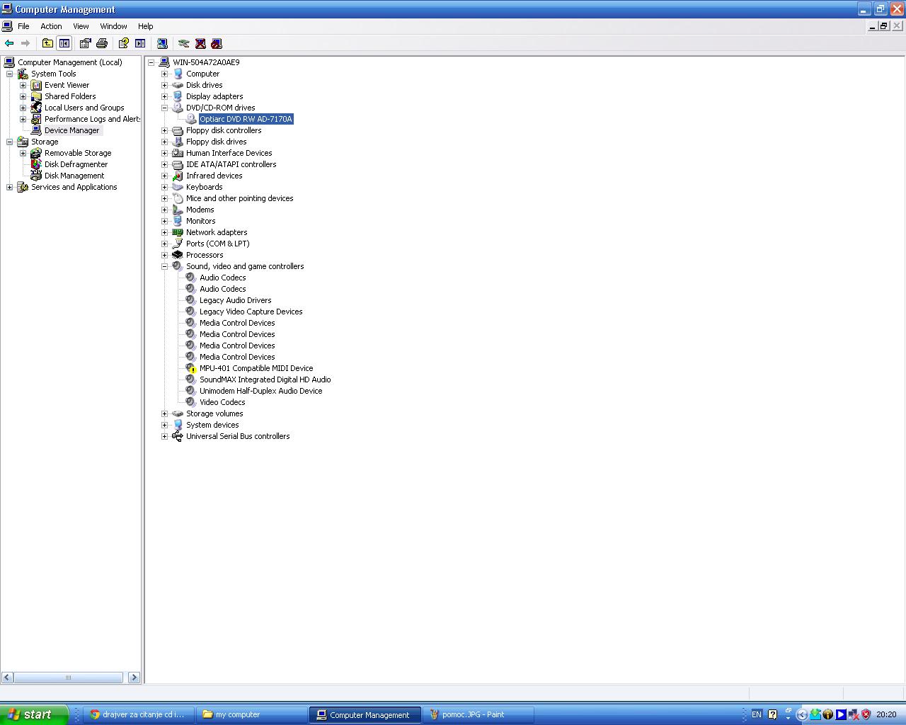Viewport: 906px width, 725px height.
Task: Open the Window menu
Action: coord(113,26)
